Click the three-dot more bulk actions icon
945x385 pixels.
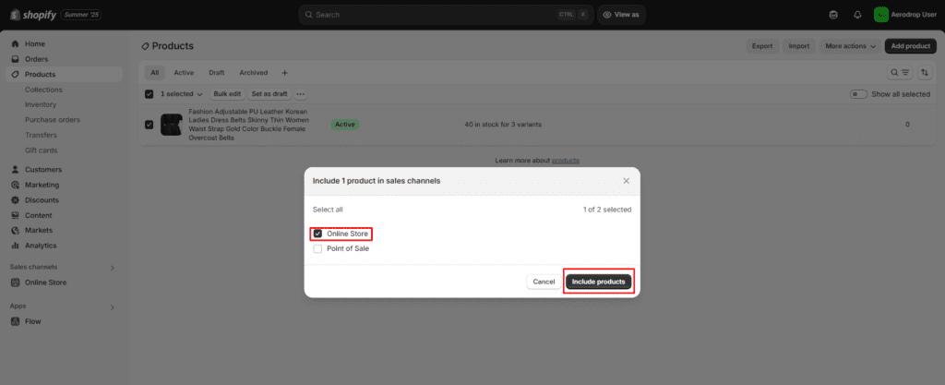coord(300,94)
